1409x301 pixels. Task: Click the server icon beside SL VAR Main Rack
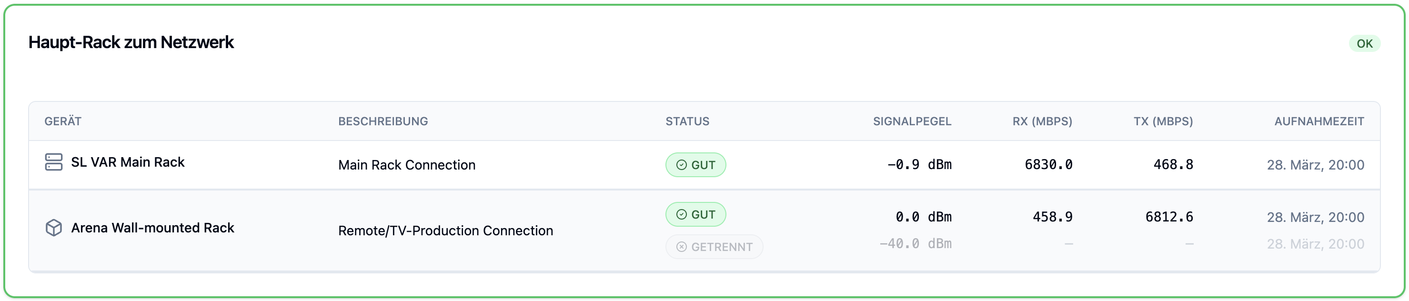[54, 162]
